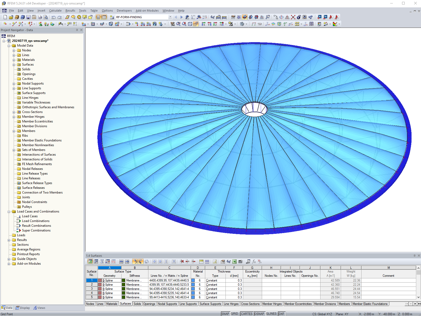
Task: Click the Isometric view icon
Action: (190, 24)
